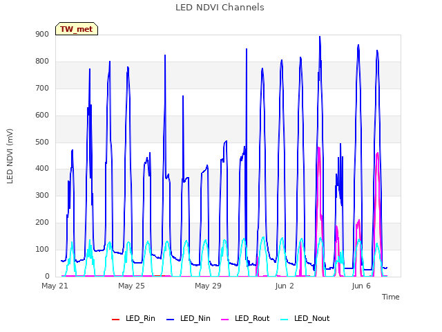The height and width of the screenshot is (332, 442).
Task: Click the chart title LED NDVI Channels
Action: click(220, 8)
